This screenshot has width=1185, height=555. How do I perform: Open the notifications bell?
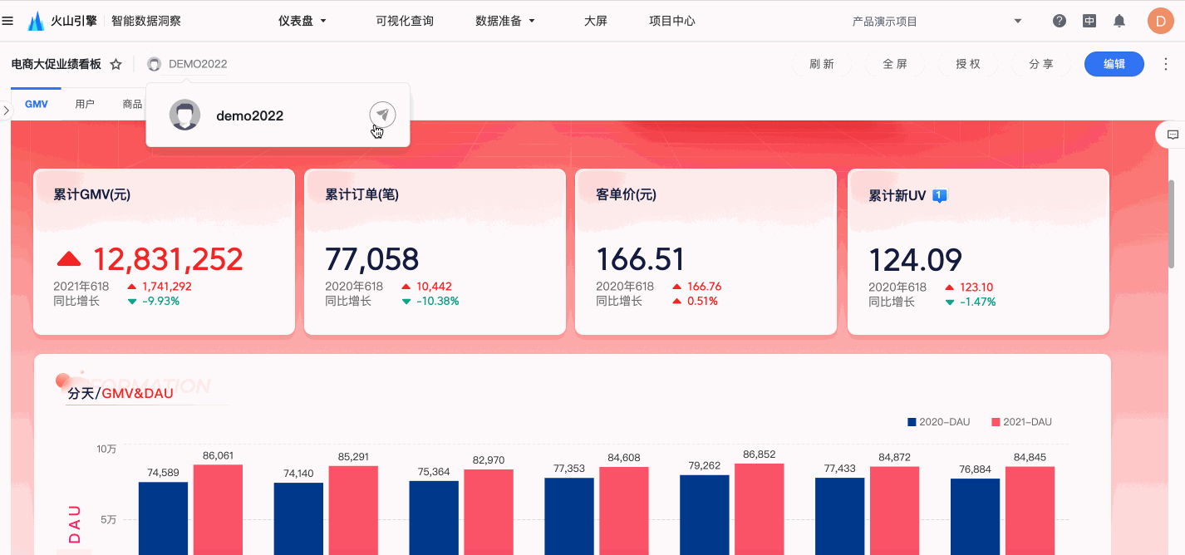click(x=1119, y=21)
